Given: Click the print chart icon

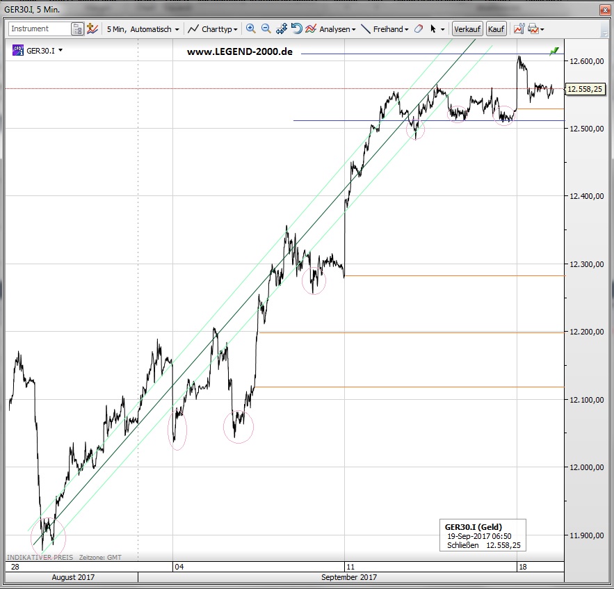Looking at the screenshot, I should pos(533,29).
